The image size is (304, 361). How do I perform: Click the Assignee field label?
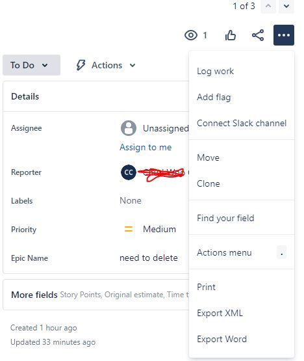click(x=27, y=128)
